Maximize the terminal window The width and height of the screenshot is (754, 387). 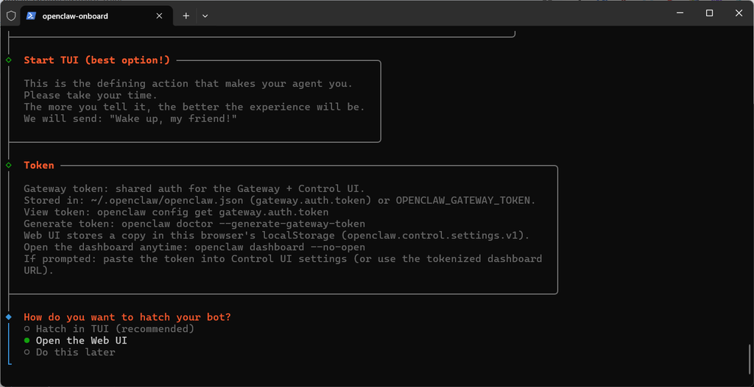point(709,13)
